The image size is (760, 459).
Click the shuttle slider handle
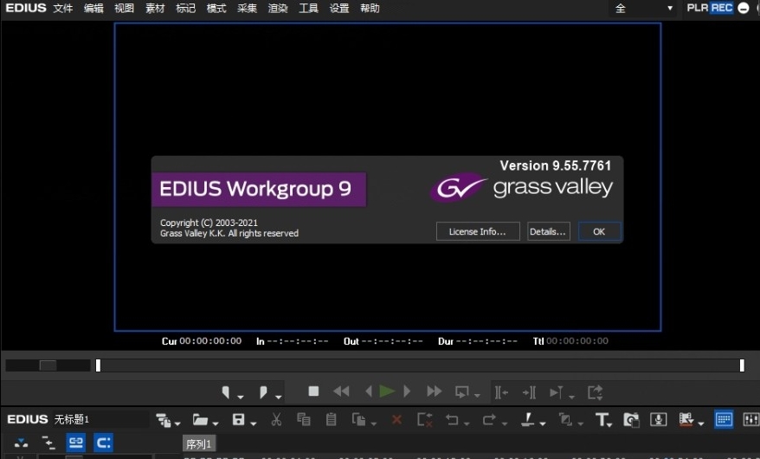click(48, 365)
